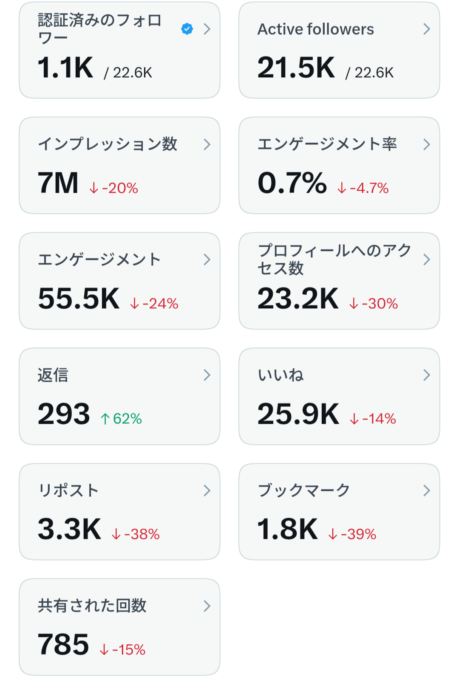The width and height of the screenshot is (459, 682).
Task: Expand the Active followers chevron
Action: [x=427, y=29]
